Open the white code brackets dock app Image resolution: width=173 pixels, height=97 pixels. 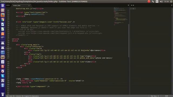(3, 62)
